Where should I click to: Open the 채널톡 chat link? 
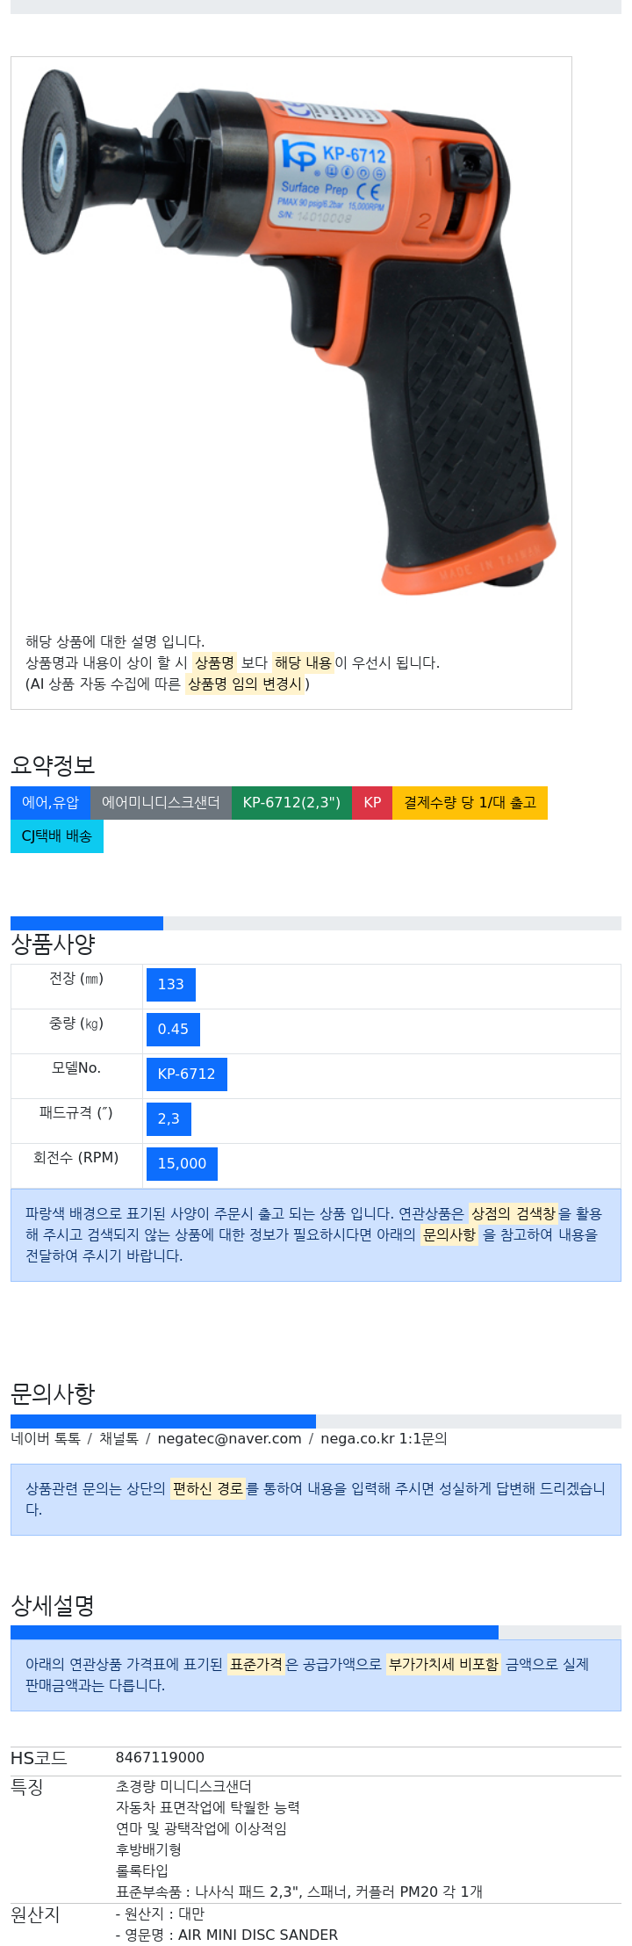(118, 1439)
